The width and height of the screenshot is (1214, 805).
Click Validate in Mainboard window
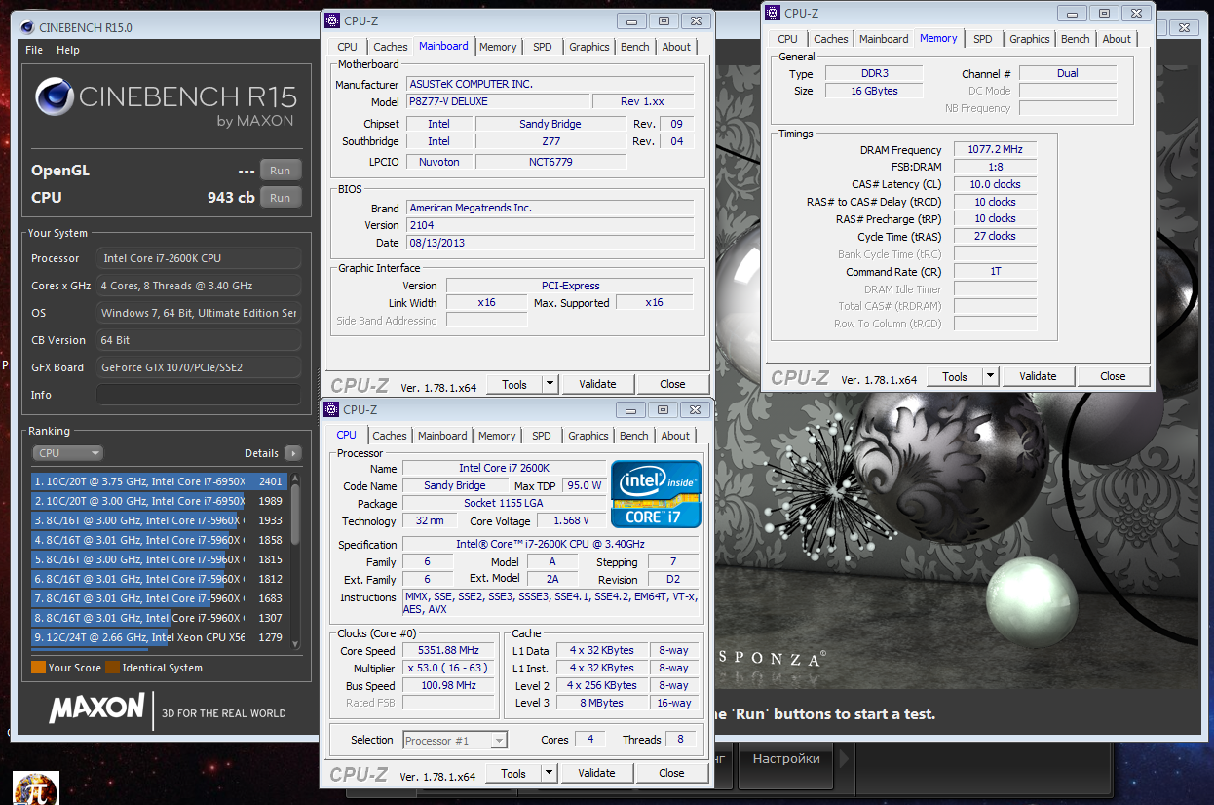coord(596,384)
